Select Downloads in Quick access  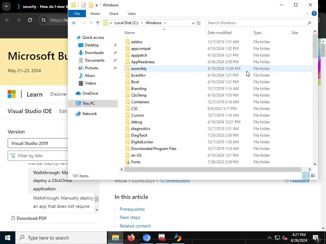point(94,53)
